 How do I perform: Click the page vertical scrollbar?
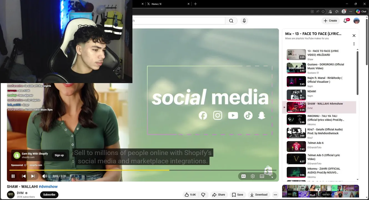point(367,42)
